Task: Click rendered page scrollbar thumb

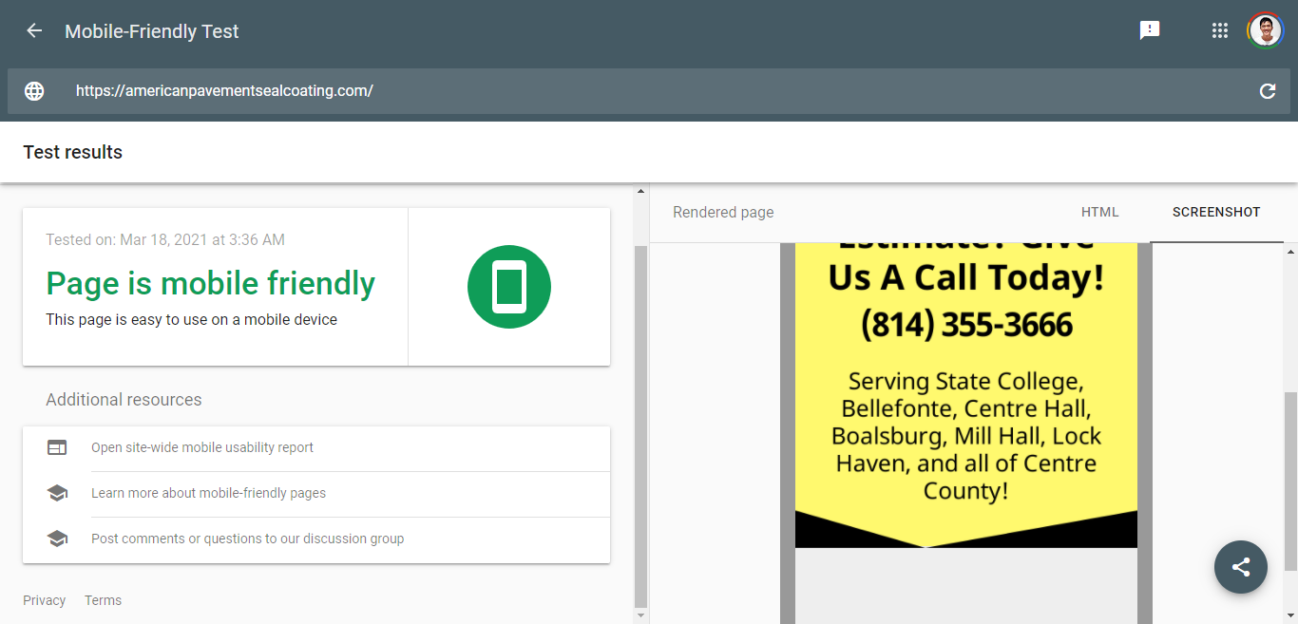Action: (1290, 480)
